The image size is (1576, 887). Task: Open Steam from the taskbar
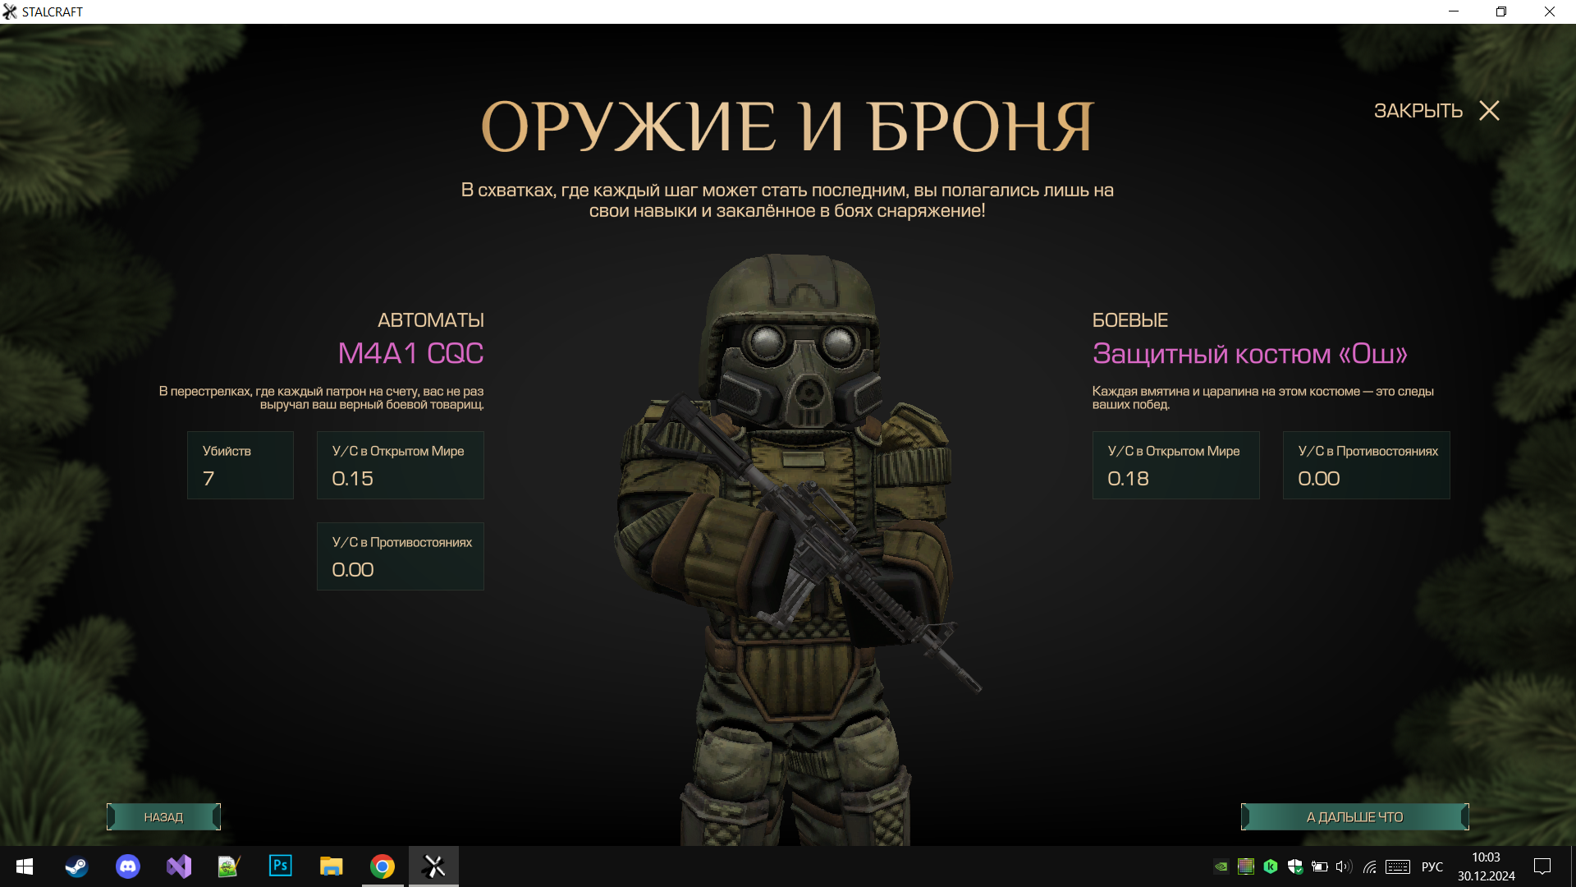[x=76, y=866]
